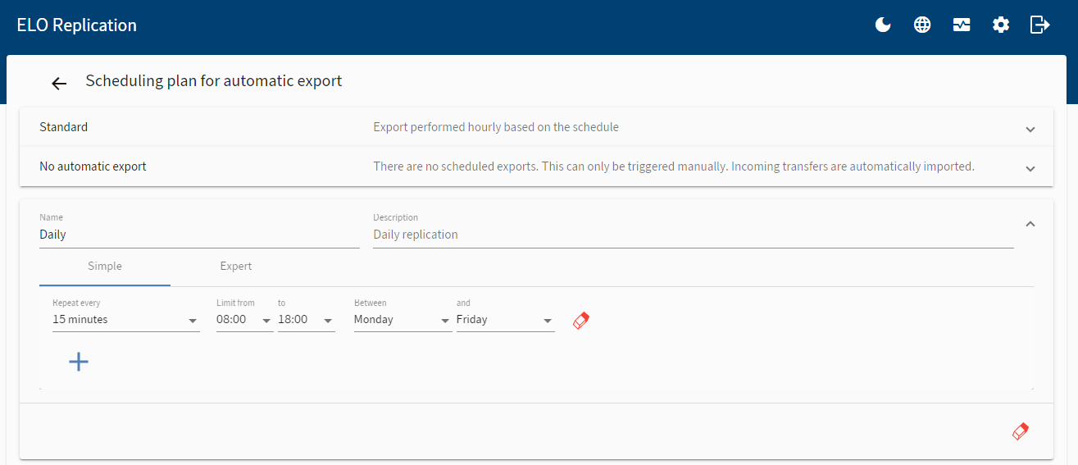Collapse the Daily plan panel
Image resolution: width=1078 pixels, height=465 pixels.
point(1030,223)
